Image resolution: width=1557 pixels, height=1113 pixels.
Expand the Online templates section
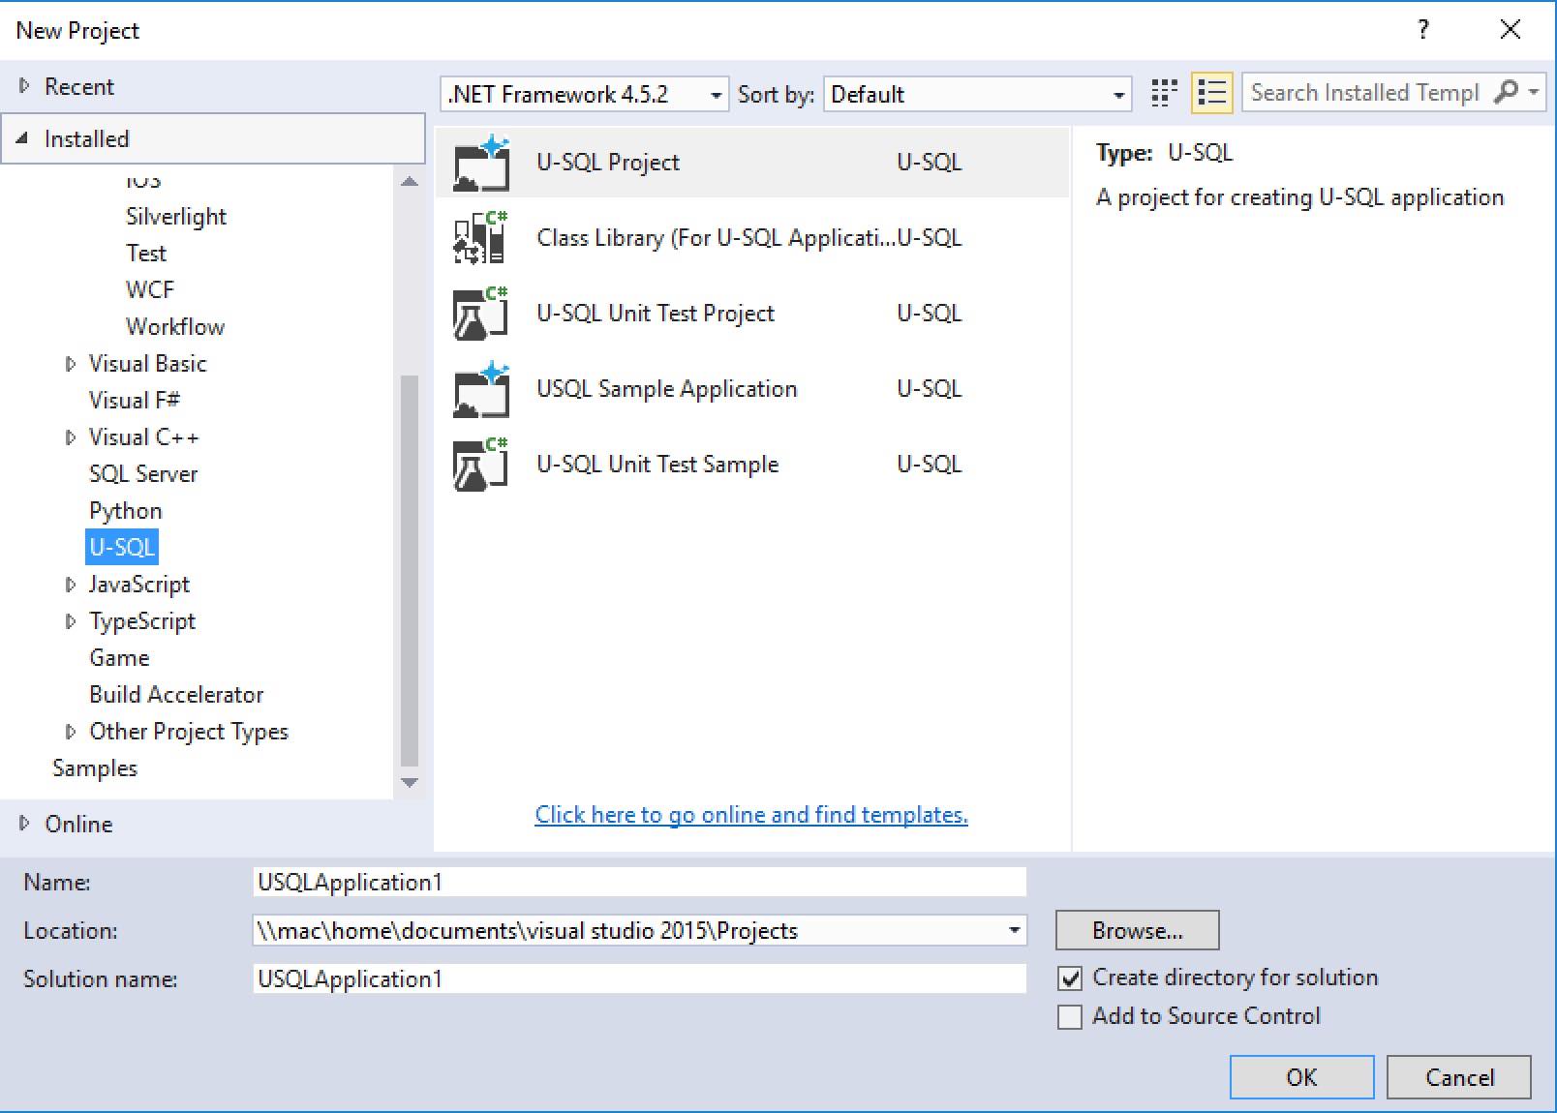(x=24, y=824)
